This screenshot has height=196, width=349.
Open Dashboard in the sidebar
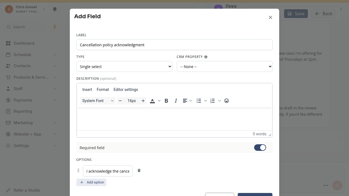[24, 43]
